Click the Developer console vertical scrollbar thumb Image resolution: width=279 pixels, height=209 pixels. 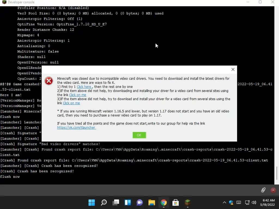pos(277,173)
